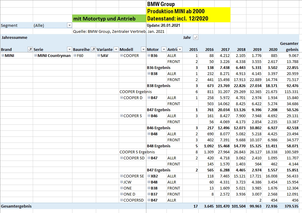Click the Motor column dropdown button
302x213 pixels.
tap(164, 49)
